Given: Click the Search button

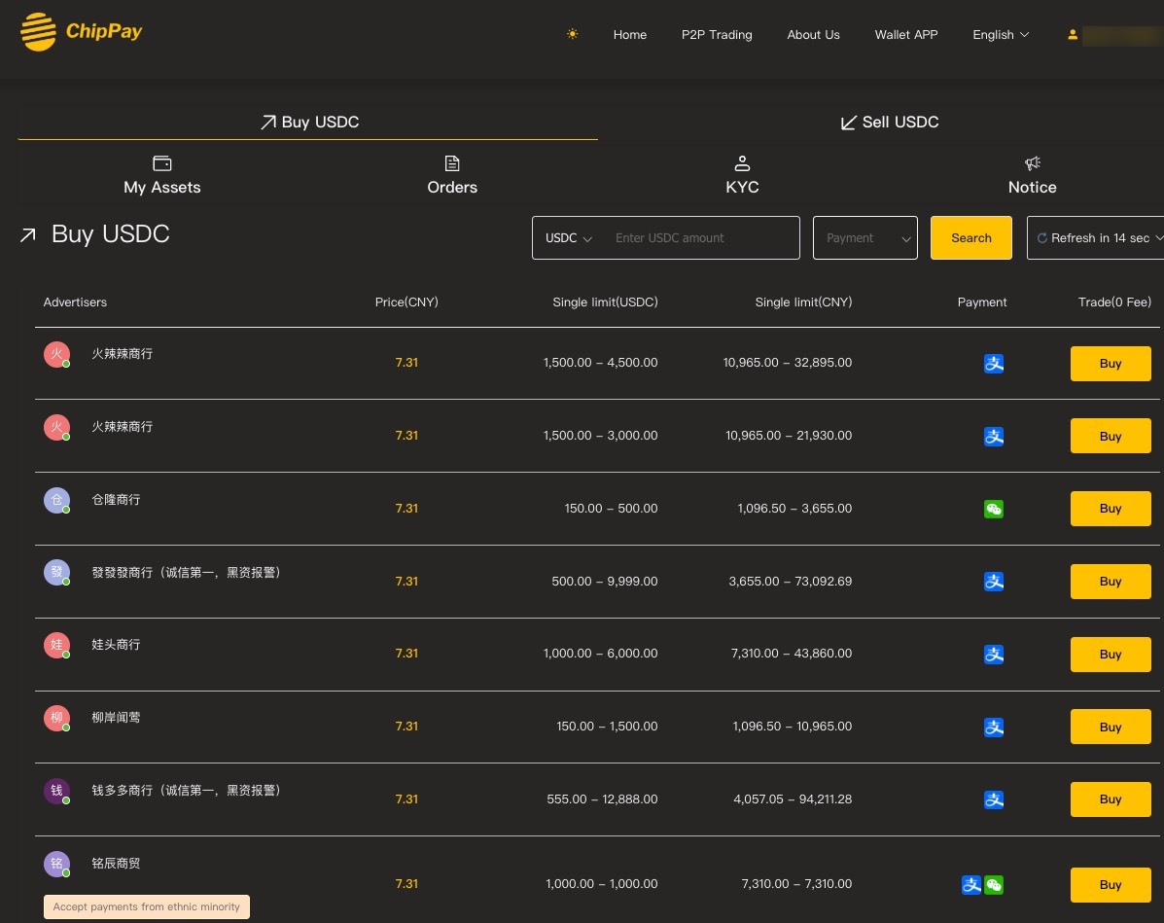Looking at the screenshot, I should pos(971,237).
